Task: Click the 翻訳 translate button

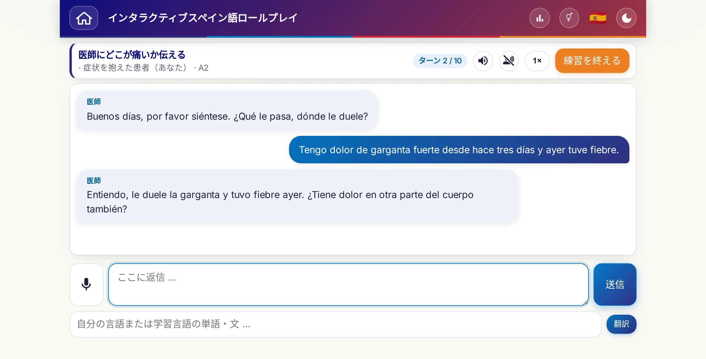Action: pos(621,324)
